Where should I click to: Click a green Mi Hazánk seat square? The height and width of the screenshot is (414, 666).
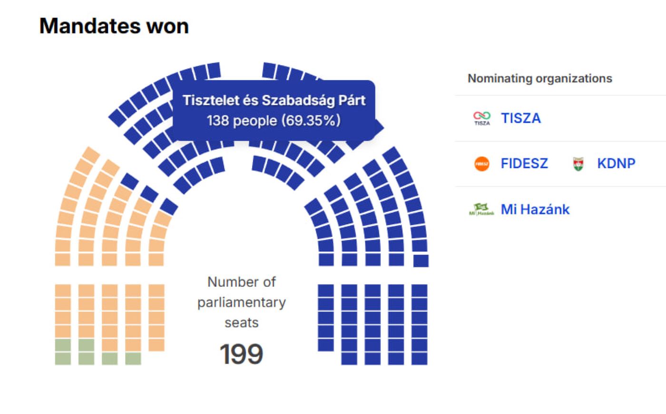[63, 358]
